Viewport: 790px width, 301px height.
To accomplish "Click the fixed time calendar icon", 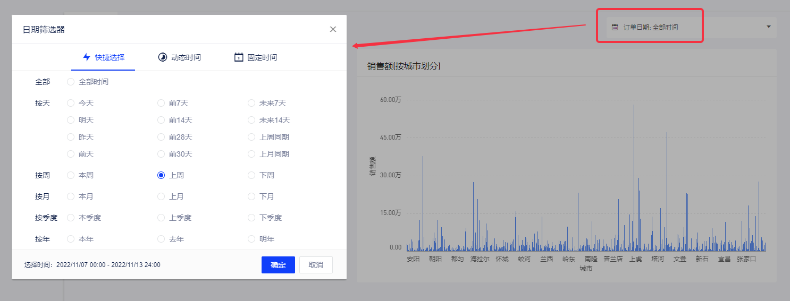I will 239,57.
